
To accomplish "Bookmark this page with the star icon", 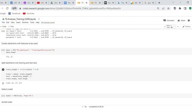I will [168, 8].
